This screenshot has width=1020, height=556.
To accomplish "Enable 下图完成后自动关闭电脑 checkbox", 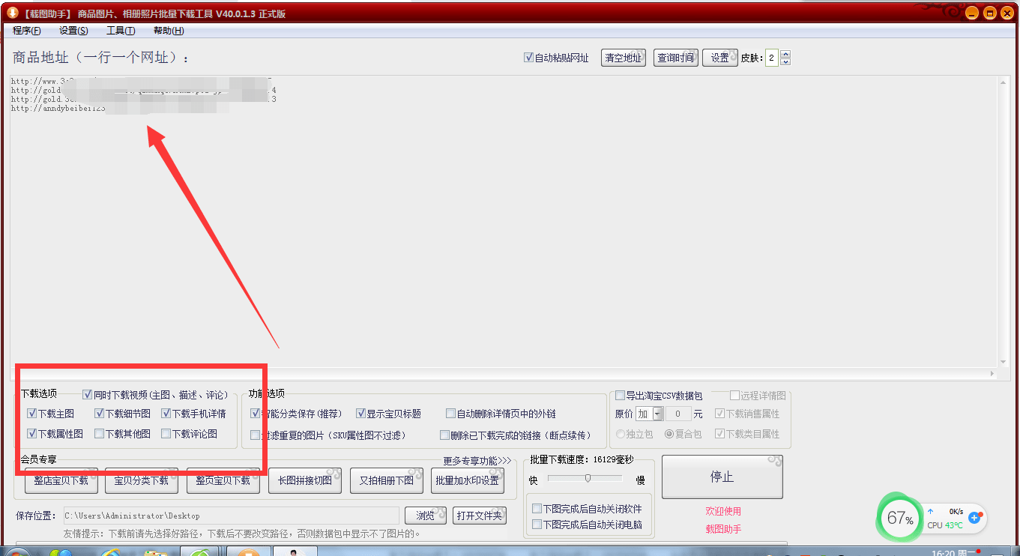I will [537, 525].
